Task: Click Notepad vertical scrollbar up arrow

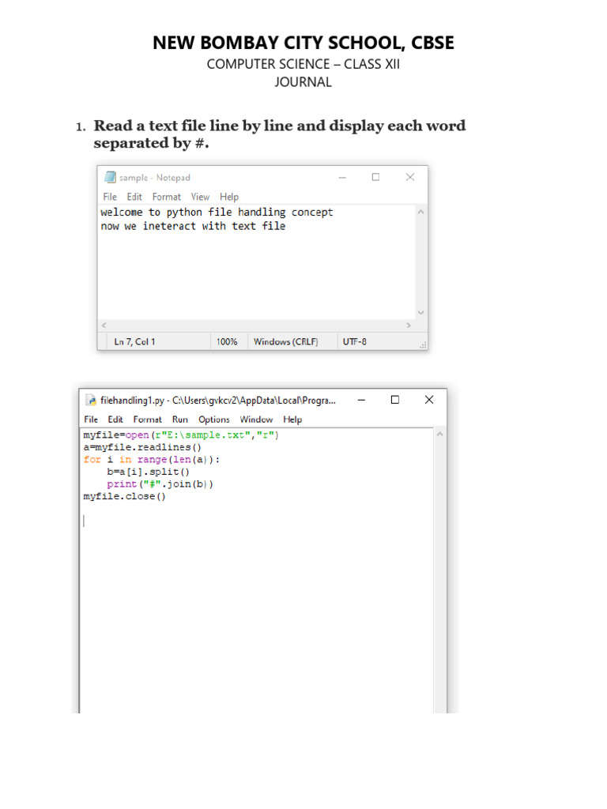Action: click(x=420, y=212)
